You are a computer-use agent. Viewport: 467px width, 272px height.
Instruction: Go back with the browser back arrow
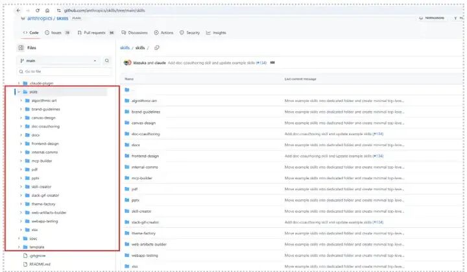[18, 10]
